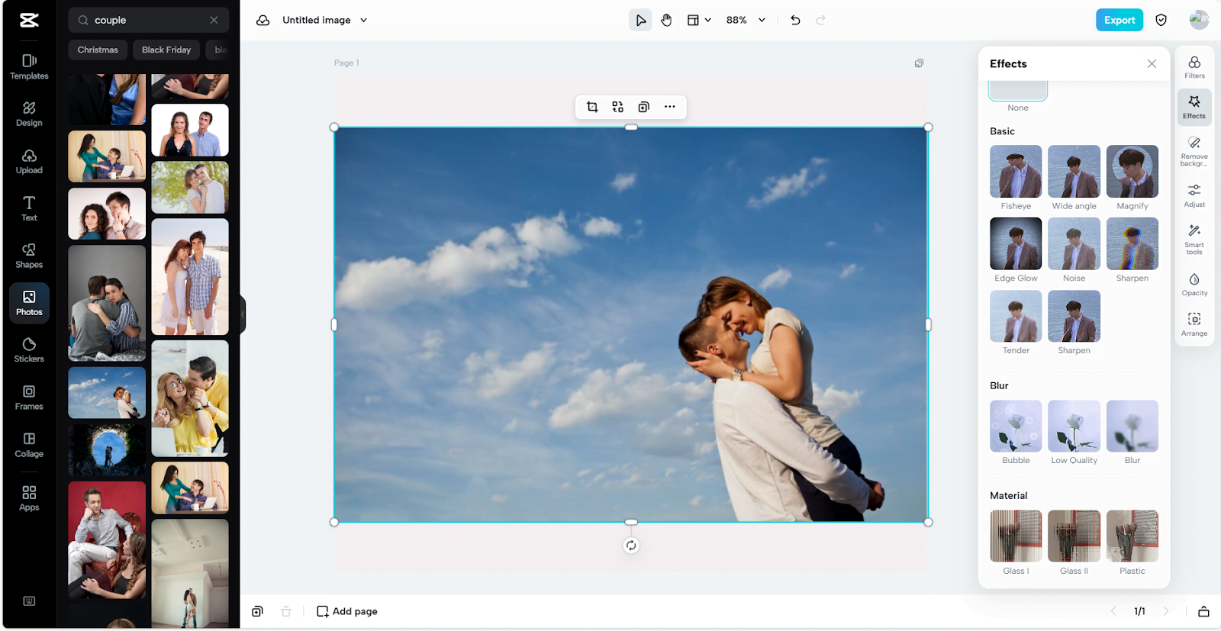Image resolution: width=1221 pixels, height=631 pixels.
Task: Select the crop tool in floating toolbar
Action: [592, 107]
